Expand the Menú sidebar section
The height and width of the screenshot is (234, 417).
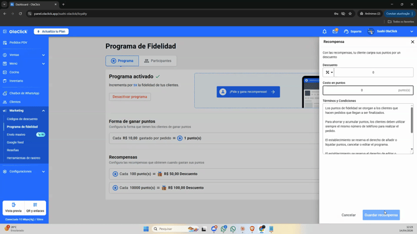click(24, 63)
